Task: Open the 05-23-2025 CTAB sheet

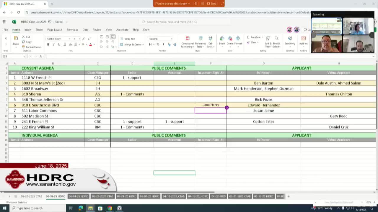Action: 103,196
